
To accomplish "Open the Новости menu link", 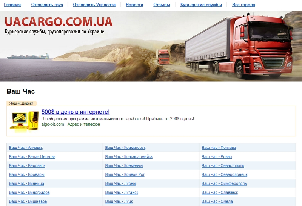I will 134,5.
